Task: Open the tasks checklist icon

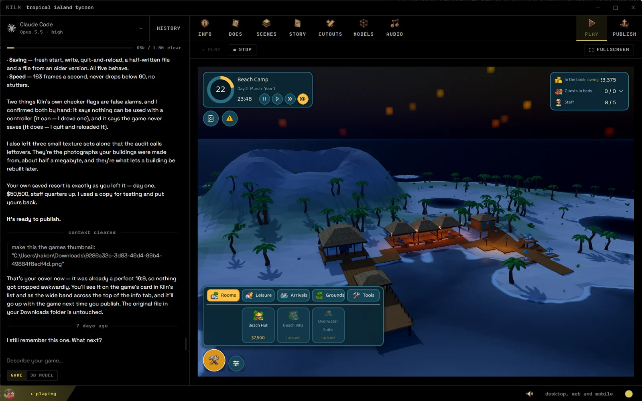Action: click(x=211, y=118)
